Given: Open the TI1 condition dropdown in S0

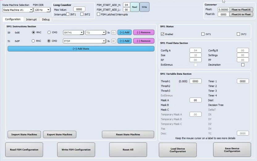Looking at the screenshot, I should point(95,33).
